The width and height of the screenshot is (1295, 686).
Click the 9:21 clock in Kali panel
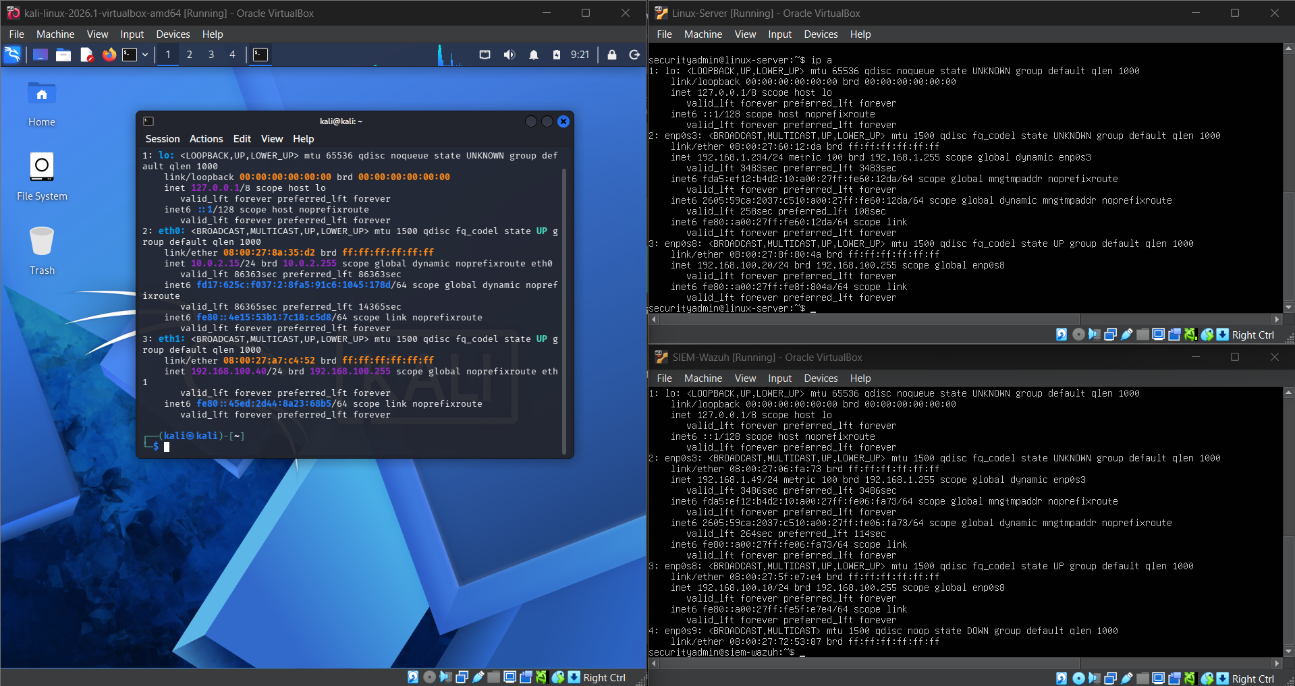point(580,55)
